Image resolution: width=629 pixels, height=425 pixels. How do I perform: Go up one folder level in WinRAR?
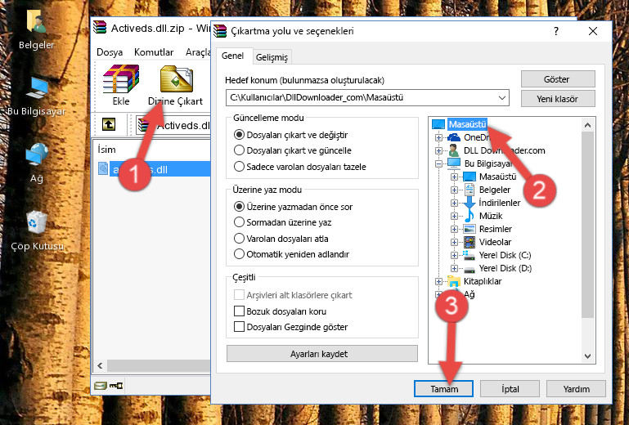click(109, 124)
